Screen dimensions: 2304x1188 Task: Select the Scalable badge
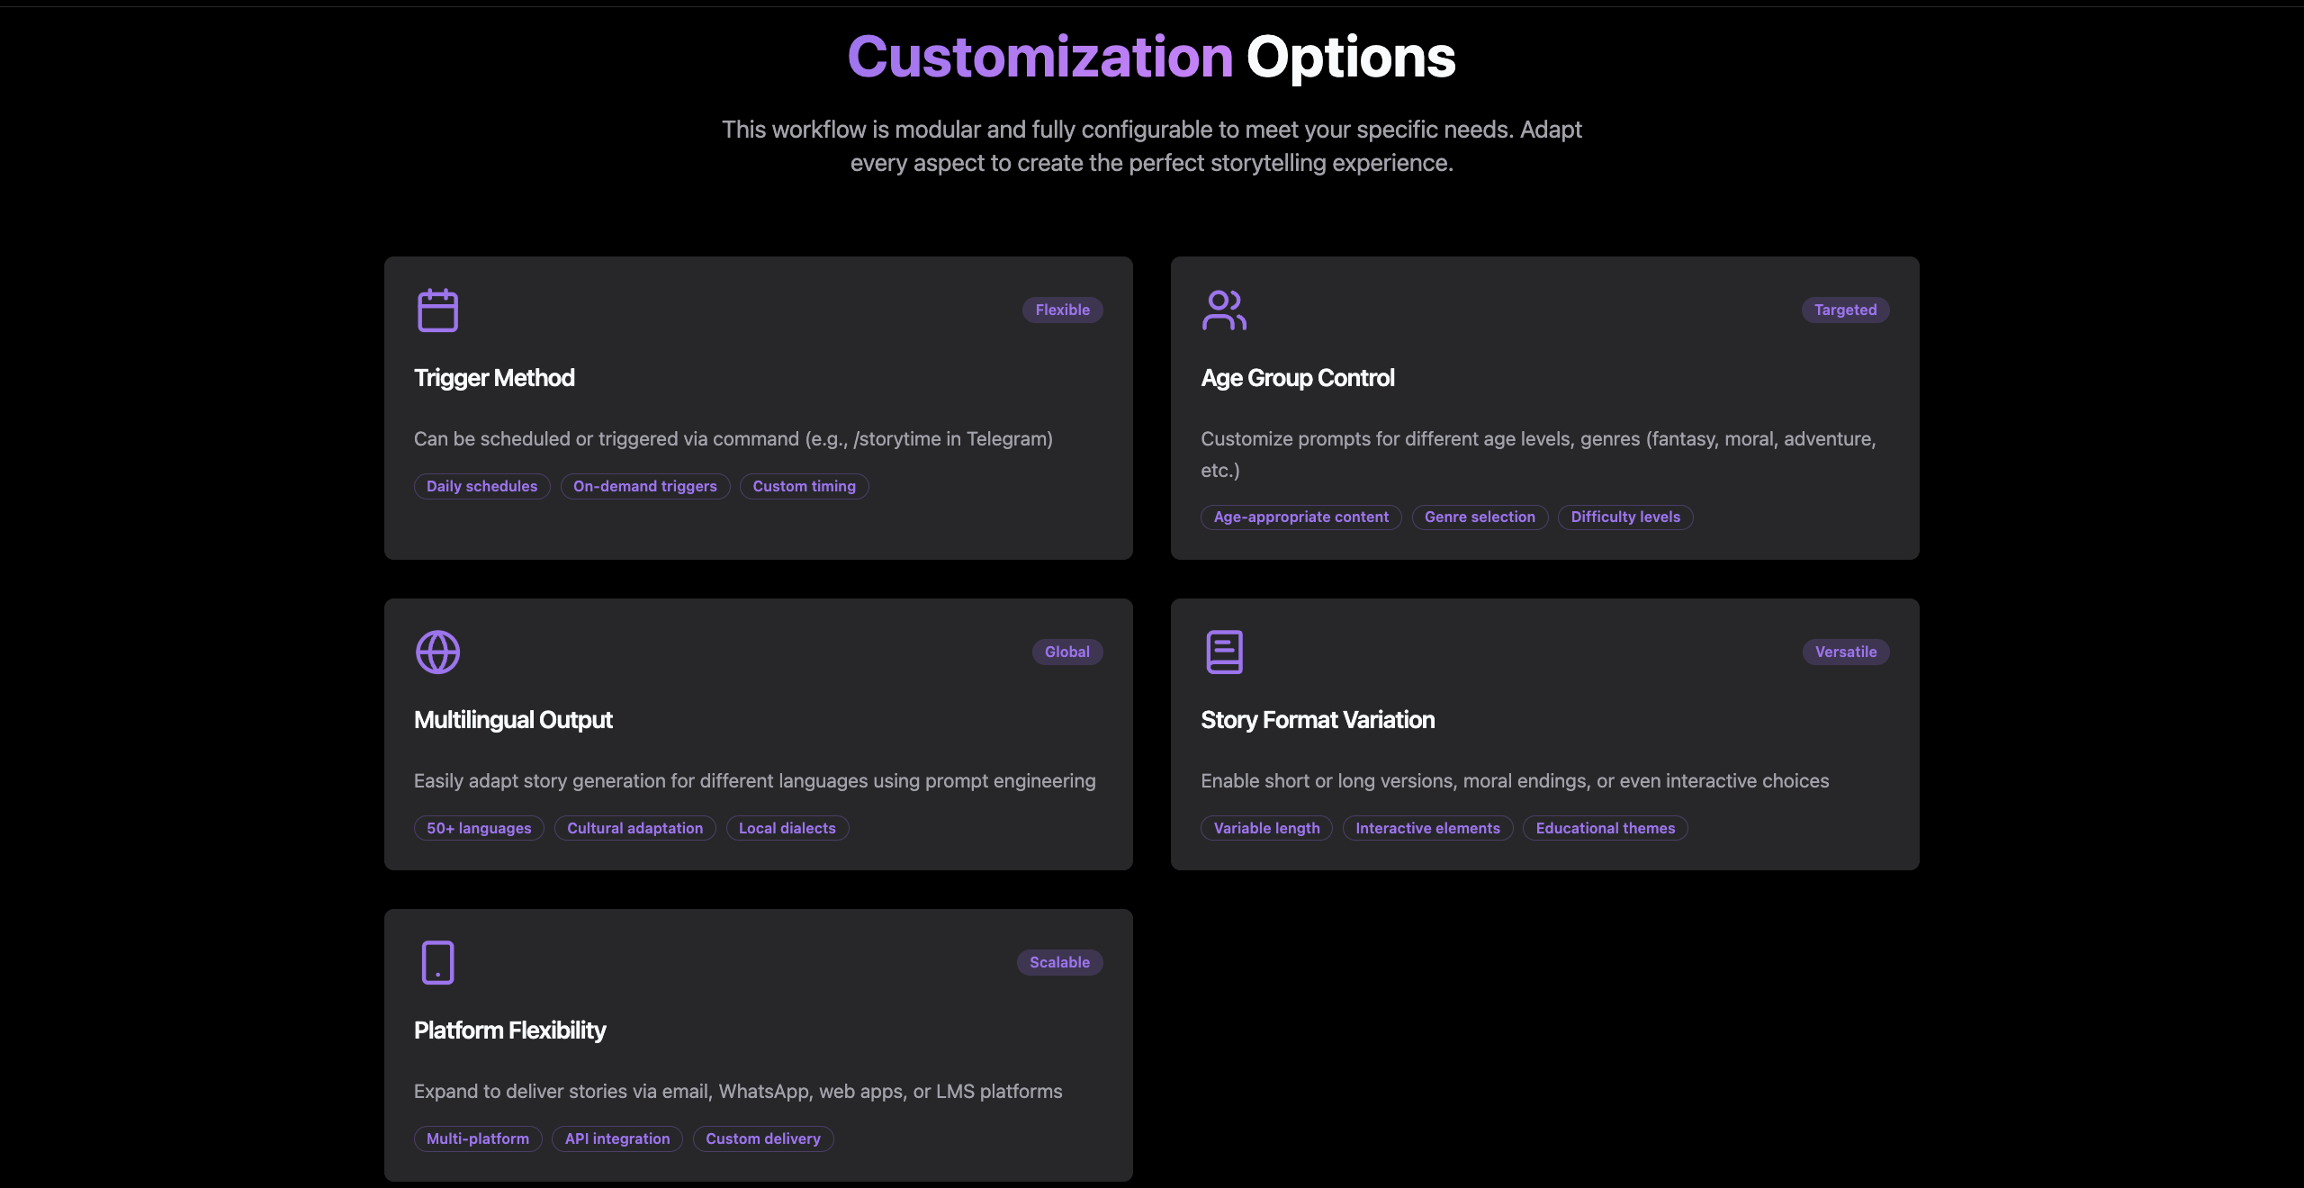(x=1059, y=962)
